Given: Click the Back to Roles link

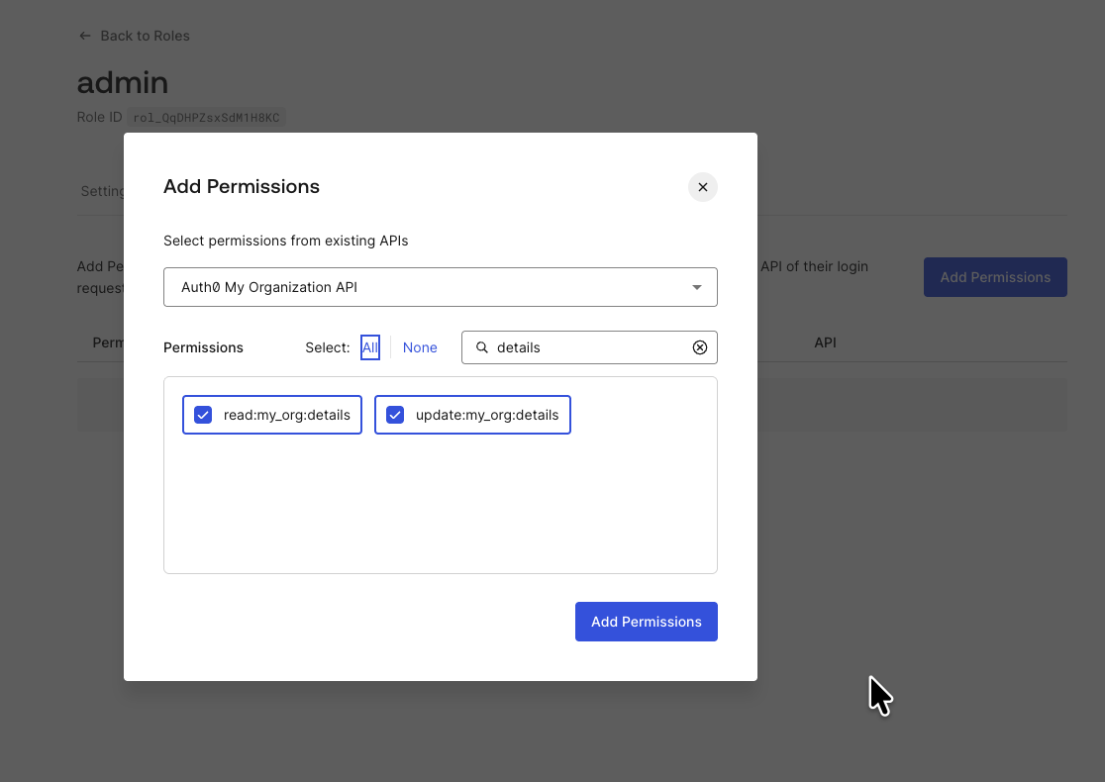Looking at the screenshot, I should [144, 36].
